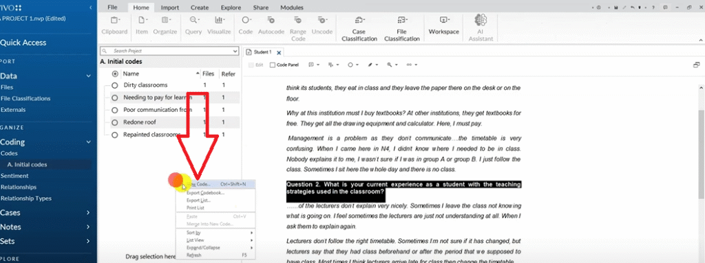Collapse the left navigation pane arrow
Screen dimensions: 705x263
tap(92, 8)
